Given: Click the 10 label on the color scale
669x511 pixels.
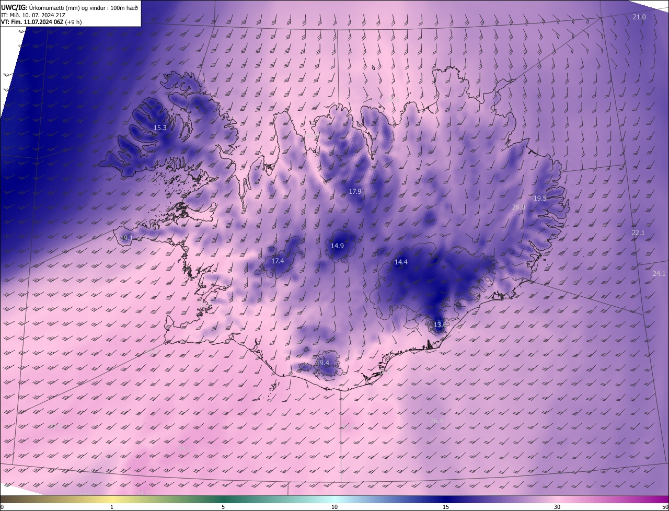Looking at the screenshot, I should 334,507.
